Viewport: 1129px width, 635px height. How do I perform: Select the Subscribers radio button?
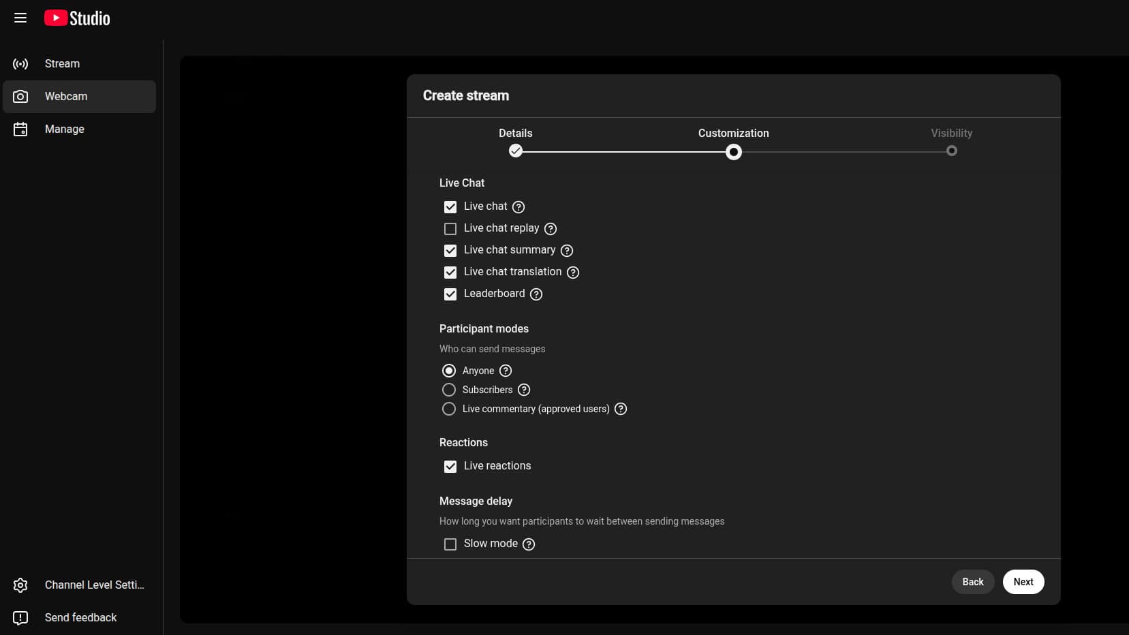coord(449,390)
